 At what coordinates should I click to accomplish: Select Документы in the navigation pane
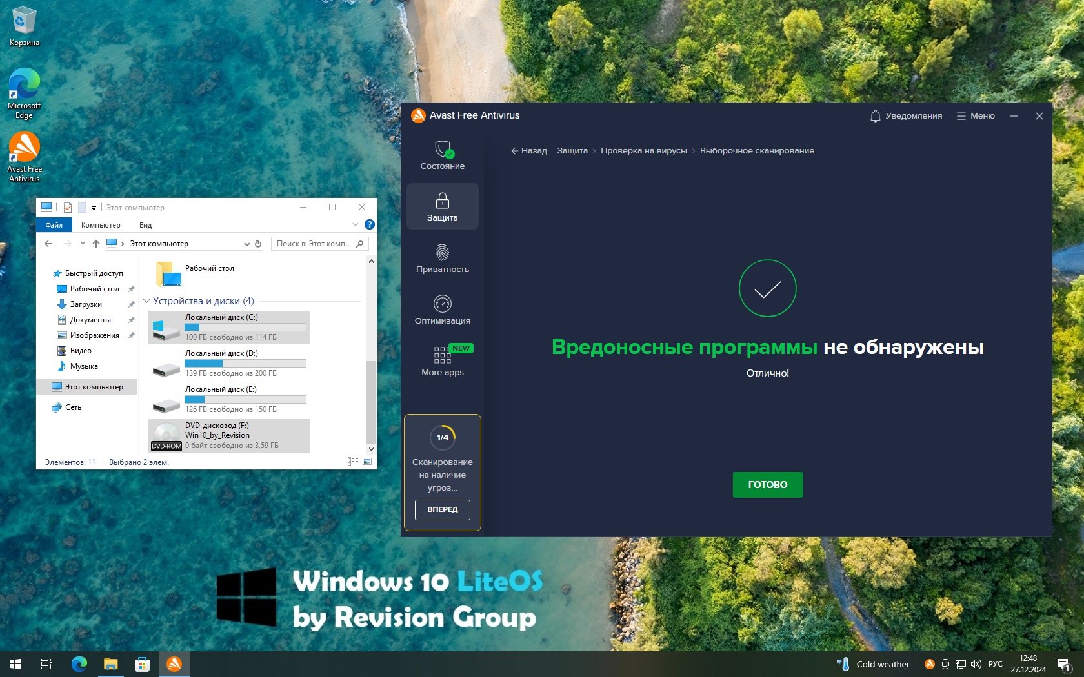pyautogui.click(x=90, y=320)
